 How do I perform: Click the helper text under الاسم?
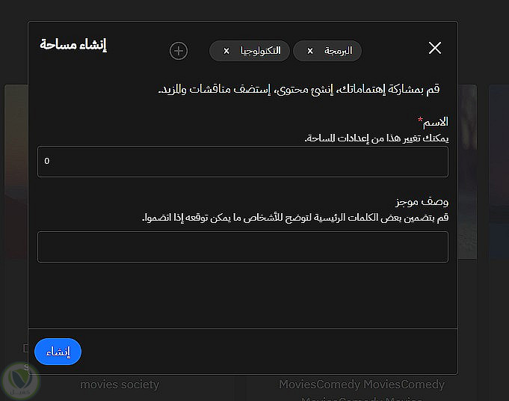[x=376, y=138]
